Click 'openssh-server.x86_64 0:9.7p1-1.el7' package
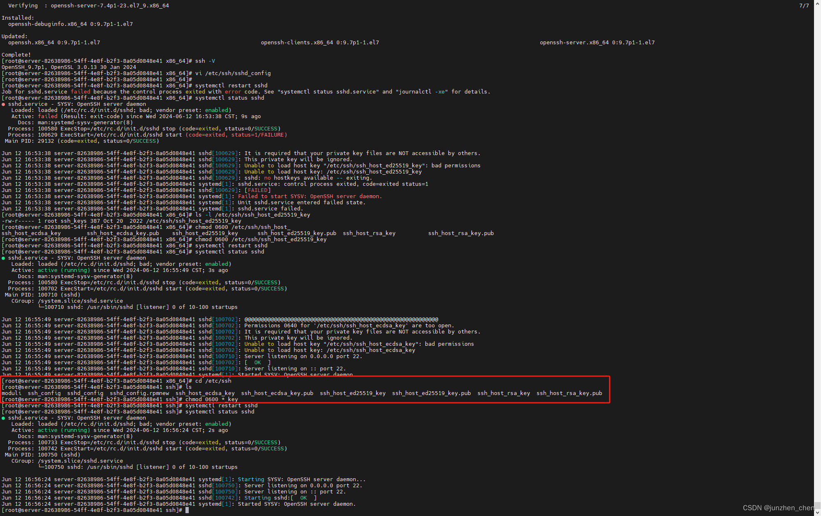The image size is (821, 516). 597,42
